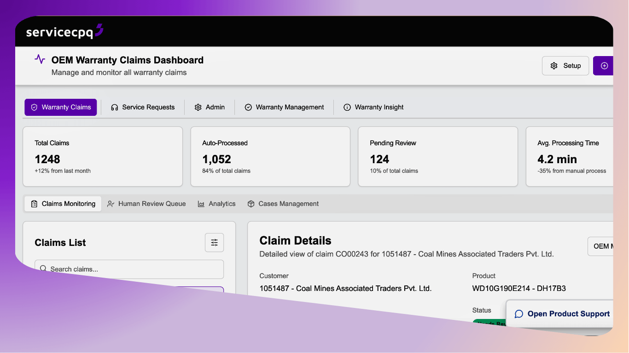Click the info icon beside Warranty Insight

click(x=347, y=107)
